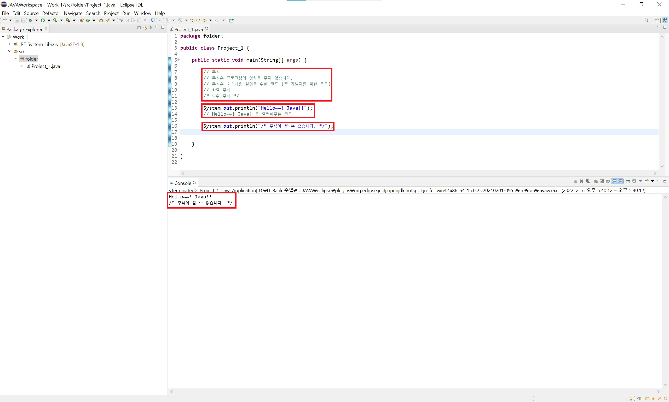Toggle Show Console on standard output
Image resolution: width=669 pixels, height=402 pixels.
click(x=614, y=181)
